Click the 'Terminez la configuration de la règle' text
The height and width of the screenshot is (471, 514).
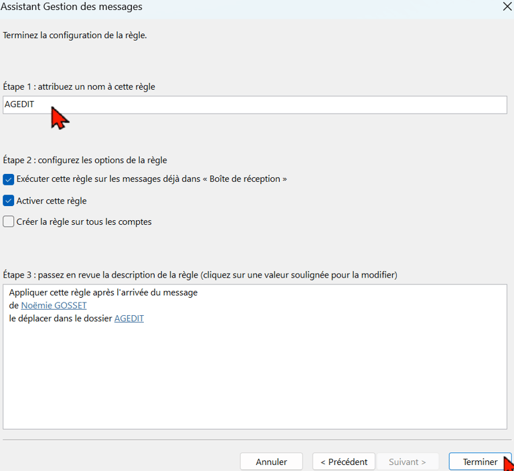75,35
